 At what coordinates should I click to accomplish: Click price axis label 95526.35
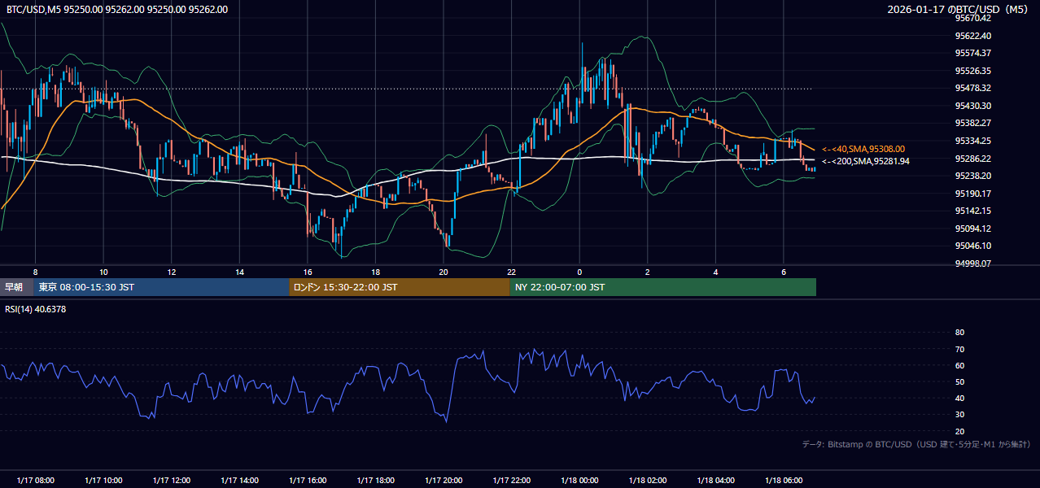972,71
